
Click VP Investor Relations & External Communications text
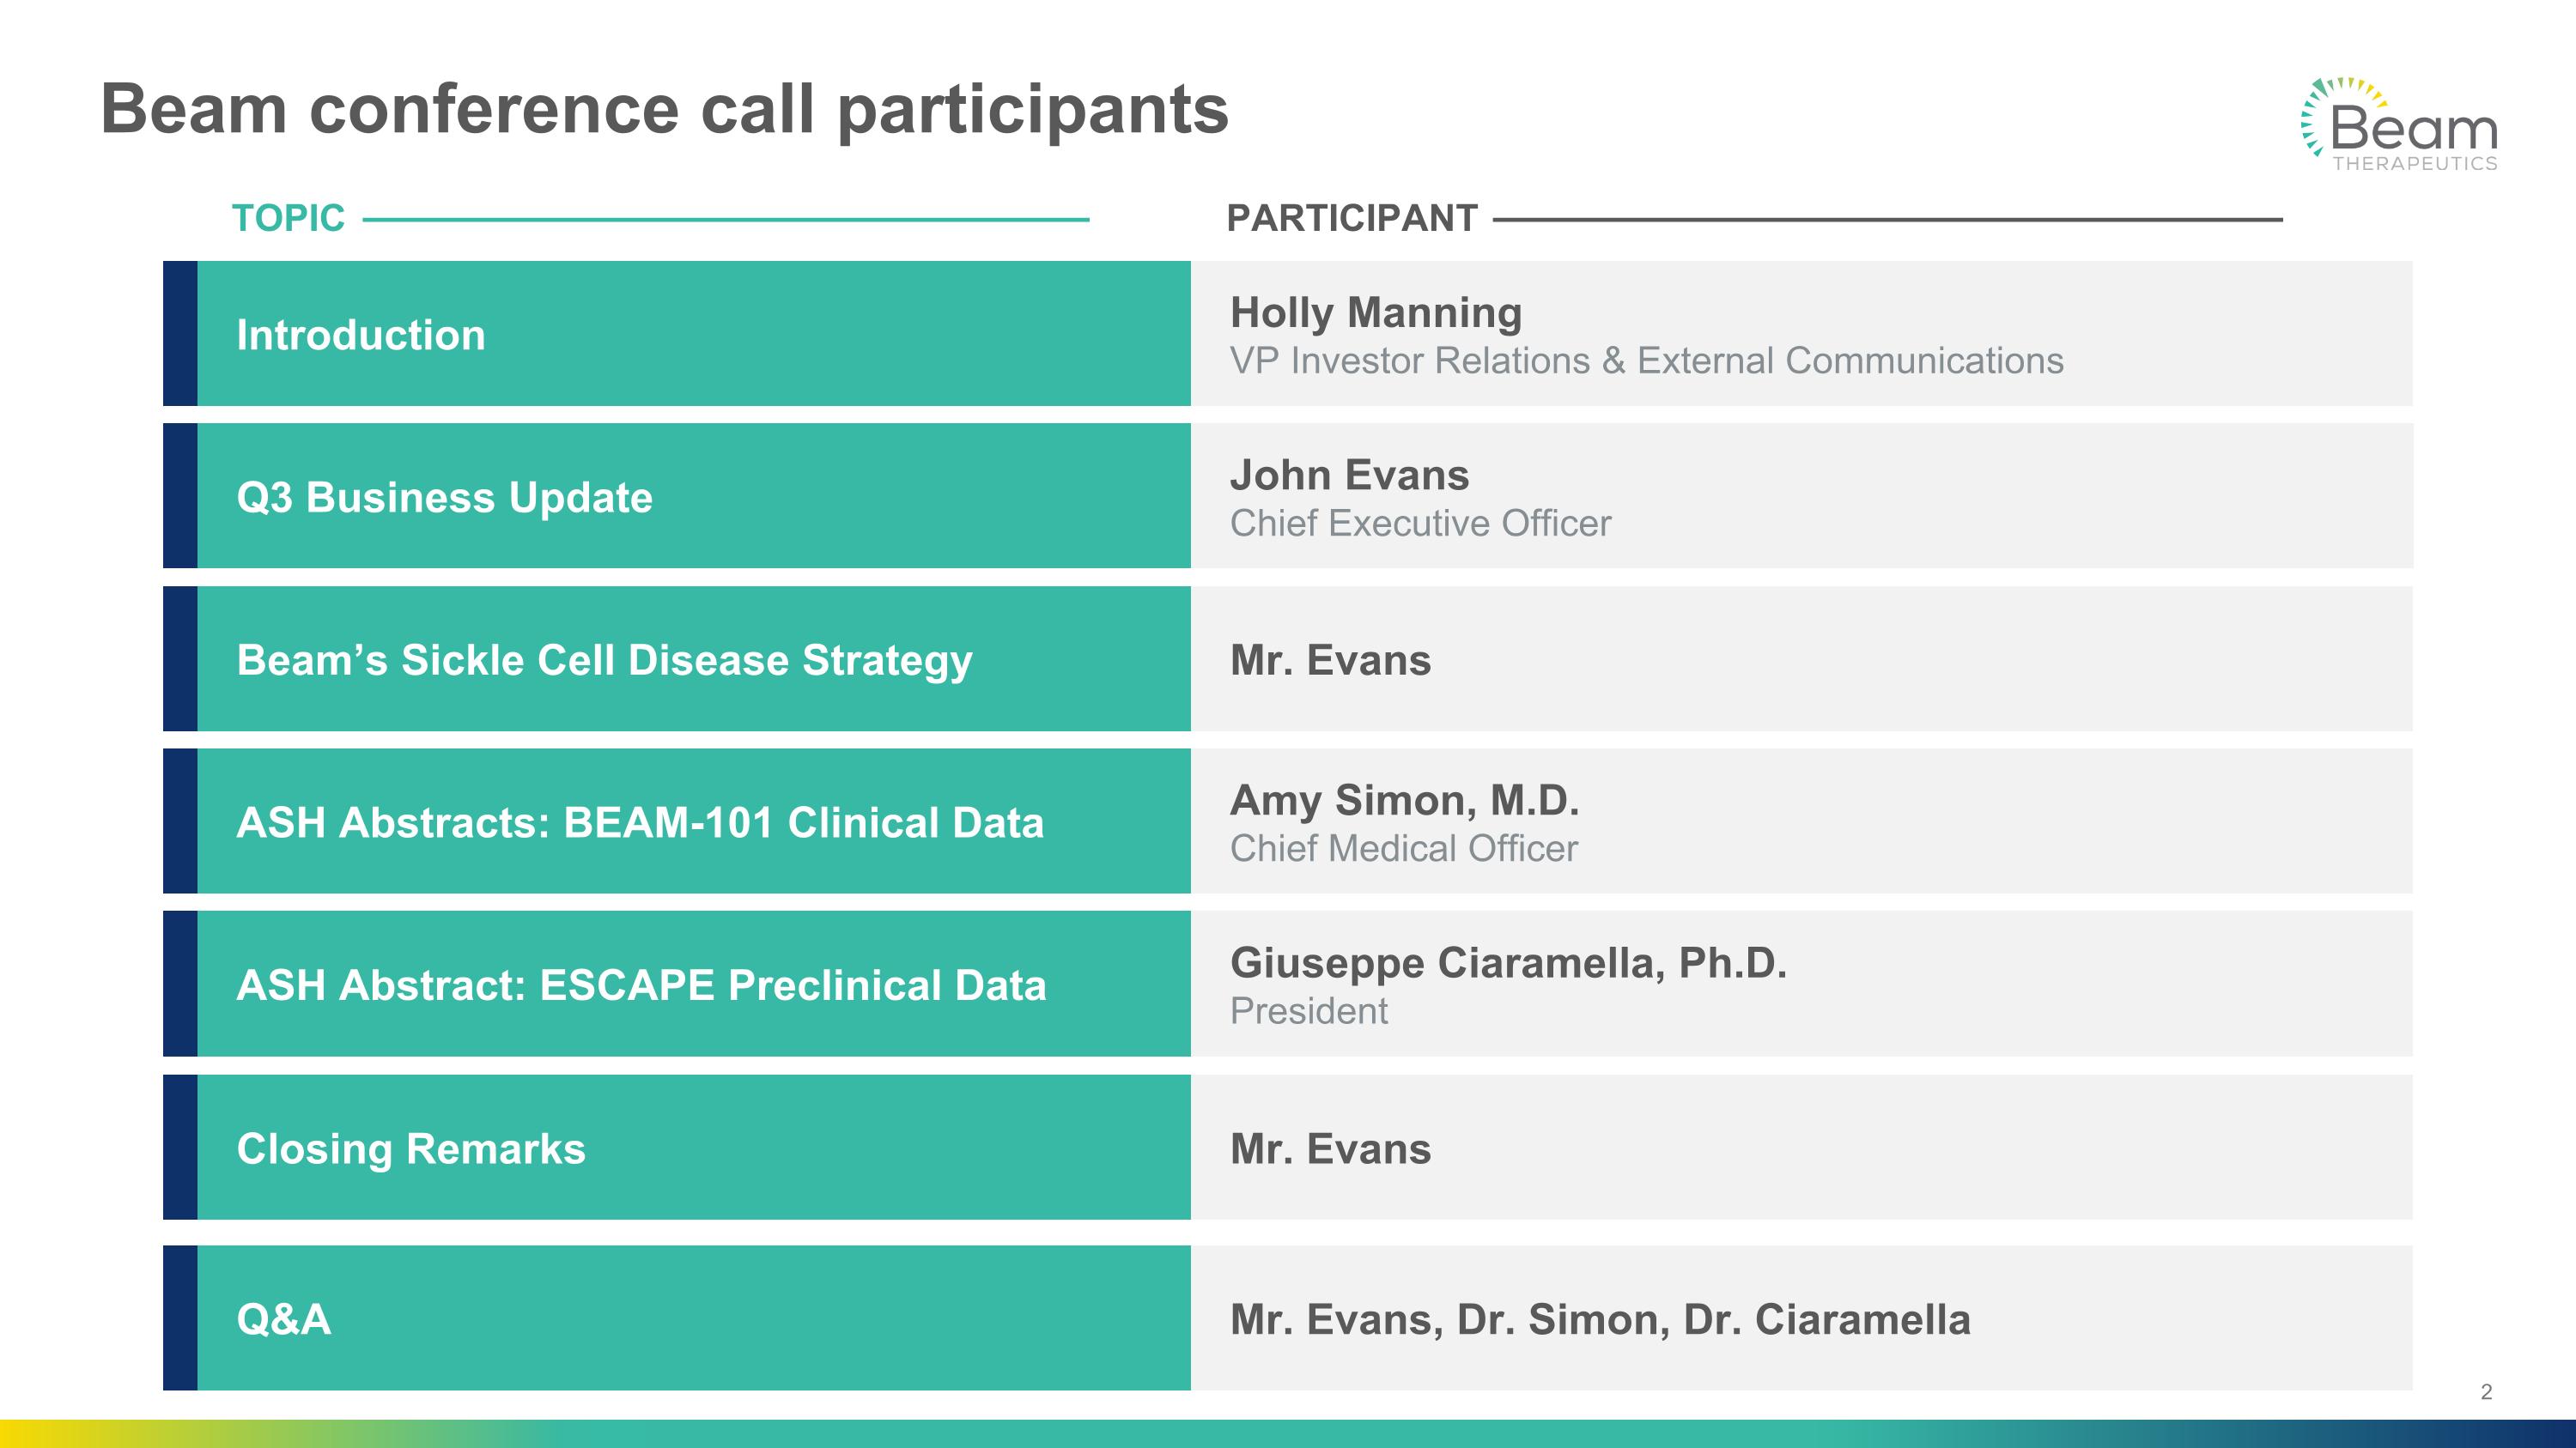(1646, 360)
